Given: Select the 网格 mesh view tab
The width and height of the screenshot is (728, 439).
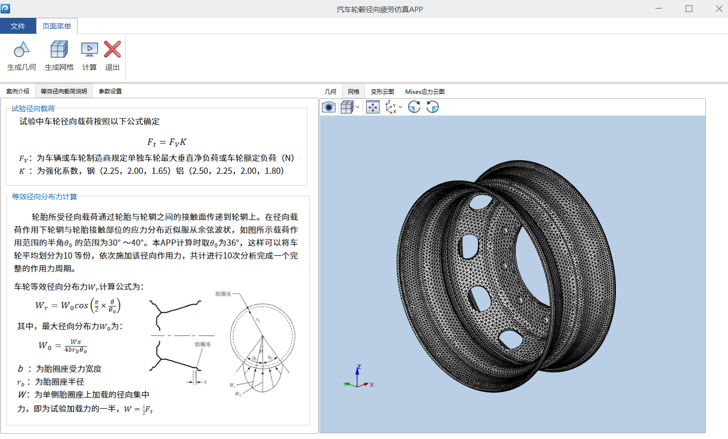Looking at the screenshot, I should [354, 91].
